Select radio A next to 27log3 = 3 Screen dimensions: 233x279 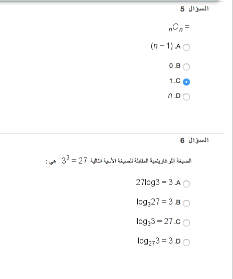186,183
